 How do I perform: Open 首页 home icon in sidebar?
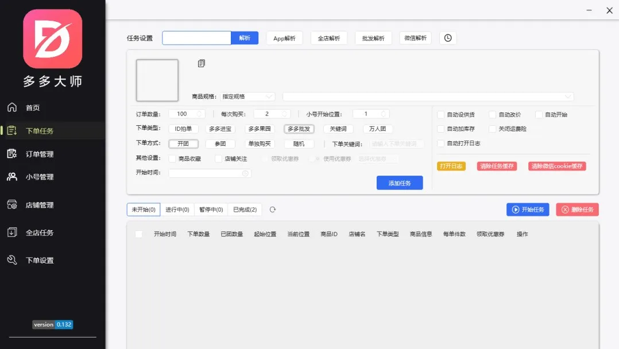pyautogui.click(x=12, y=107)
